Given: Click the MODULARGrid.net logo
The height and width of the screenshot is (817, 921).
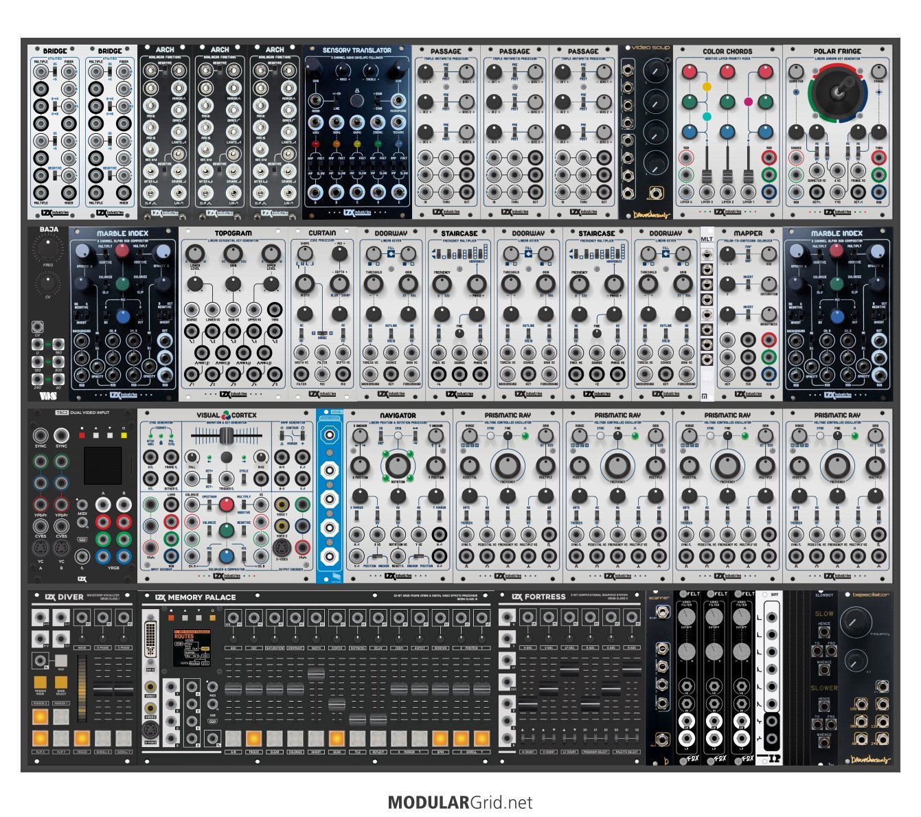Looking at the screenshot, I should [460, 803].
